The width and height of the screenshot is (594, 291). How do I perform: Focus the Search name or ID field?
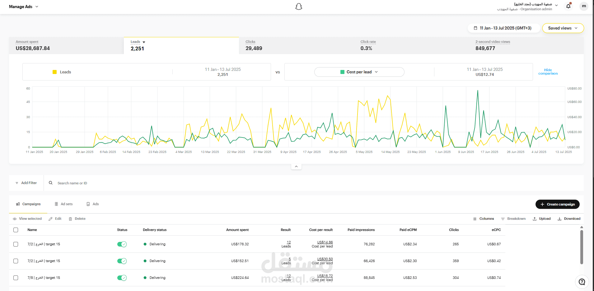(314, 183)
